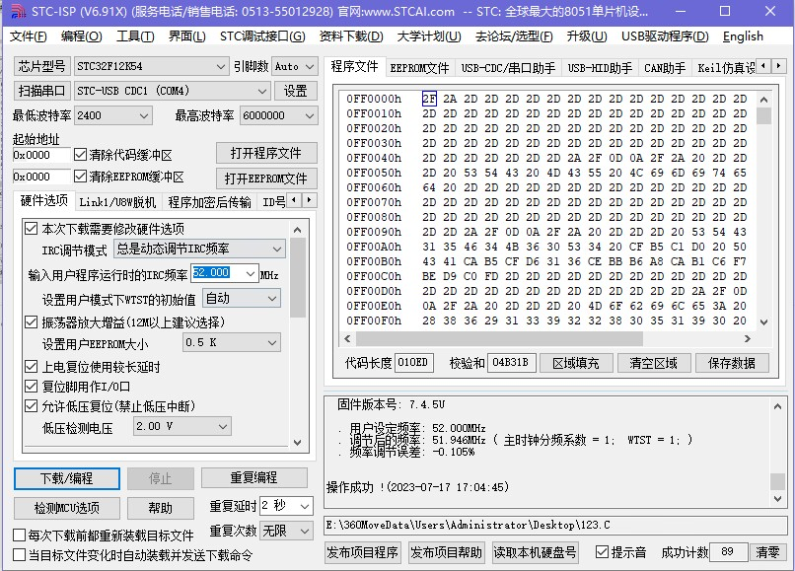
Task: Click hardware options scroll-down arrow
Action: click(x=298, y=442)
